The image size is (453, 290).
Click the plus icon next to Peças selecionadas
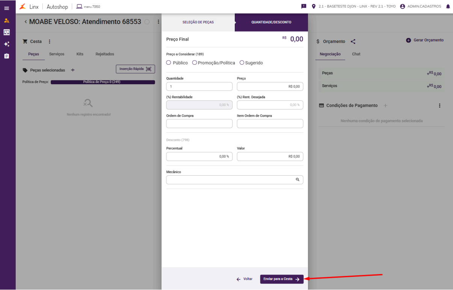coord(73,70)
